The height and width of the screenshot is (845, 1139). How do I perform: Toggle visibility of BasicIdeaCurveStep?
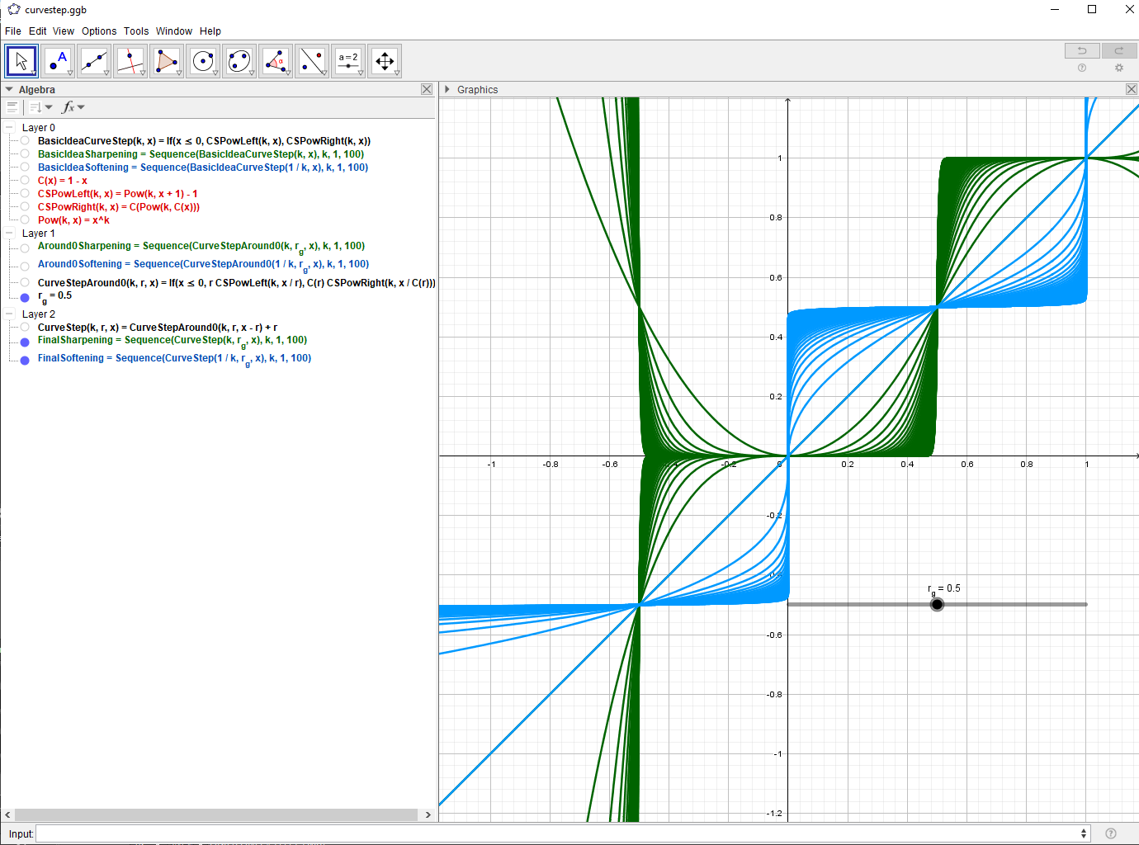(x=25, y=141)
